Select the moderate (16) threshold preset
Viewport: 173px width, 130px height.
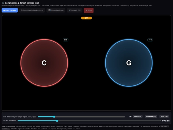coord(151,117)
